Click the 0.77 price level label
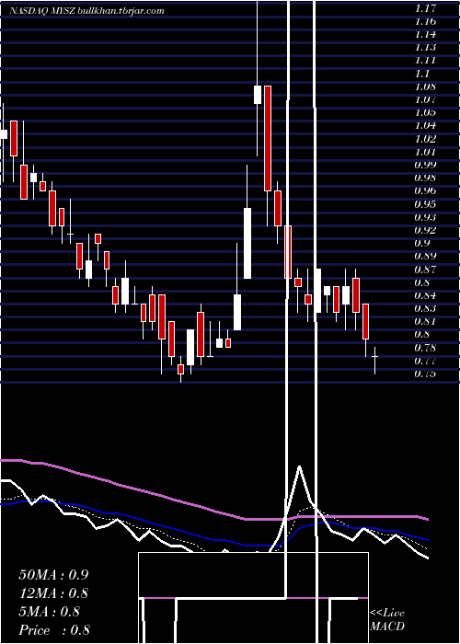The image size is (460, 644). click(x=425, y=361)
